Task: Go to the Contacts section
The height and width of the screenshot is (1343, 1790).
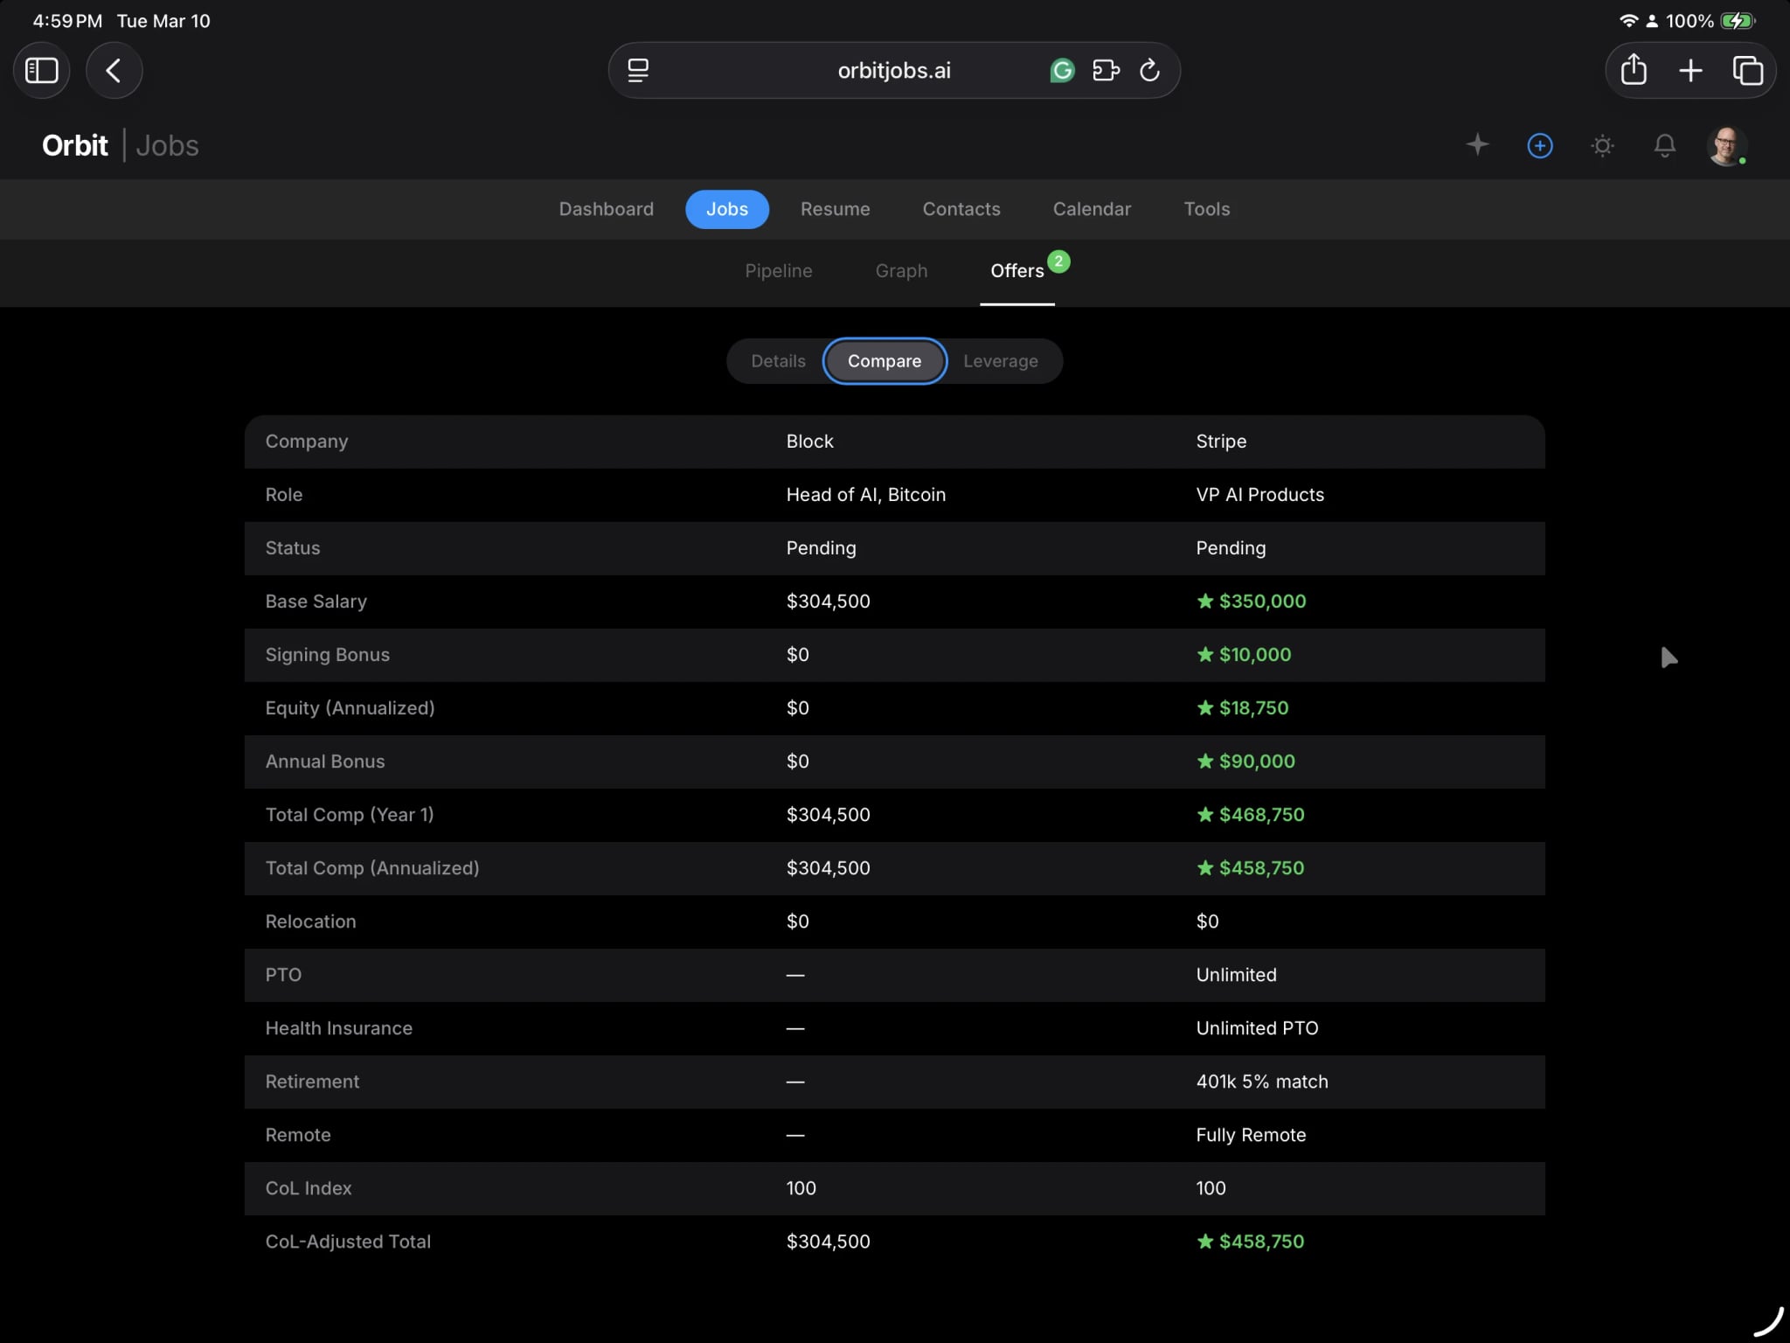Action: pyautogui.click(x=961, y=209)
